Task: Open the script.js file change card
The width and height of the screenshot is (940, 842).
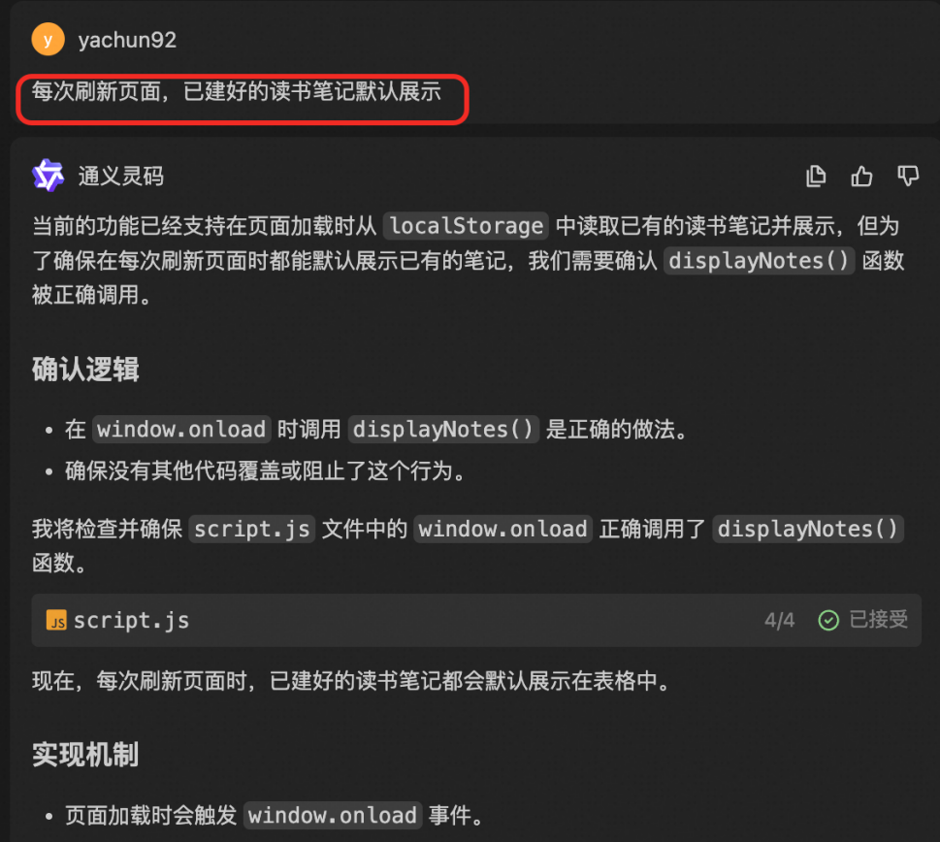Action: (x=476, y=620)
